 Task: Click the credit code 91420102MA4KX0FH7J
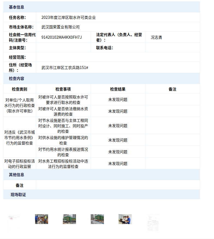click(x=61, y=37)
